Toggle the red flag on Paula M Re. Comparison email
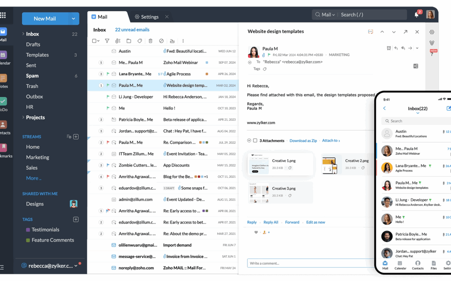Viewport: 451px width, 281px height. pos(108,142)
